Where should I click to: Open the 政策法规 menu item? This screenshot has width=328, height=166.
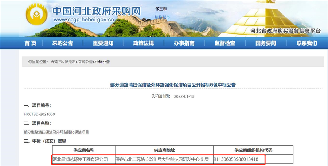[x=144, y=43]
